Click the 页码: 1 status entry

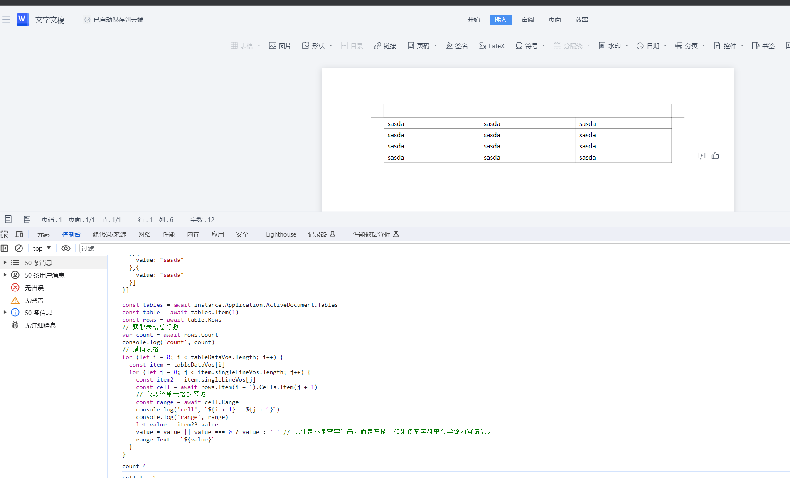52,219
